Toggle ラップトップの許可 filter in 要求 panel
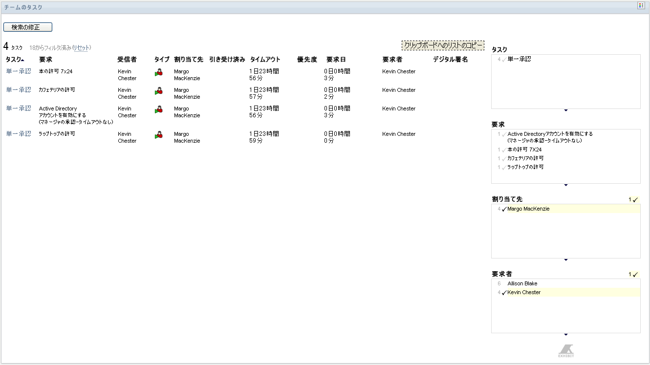 525,167
